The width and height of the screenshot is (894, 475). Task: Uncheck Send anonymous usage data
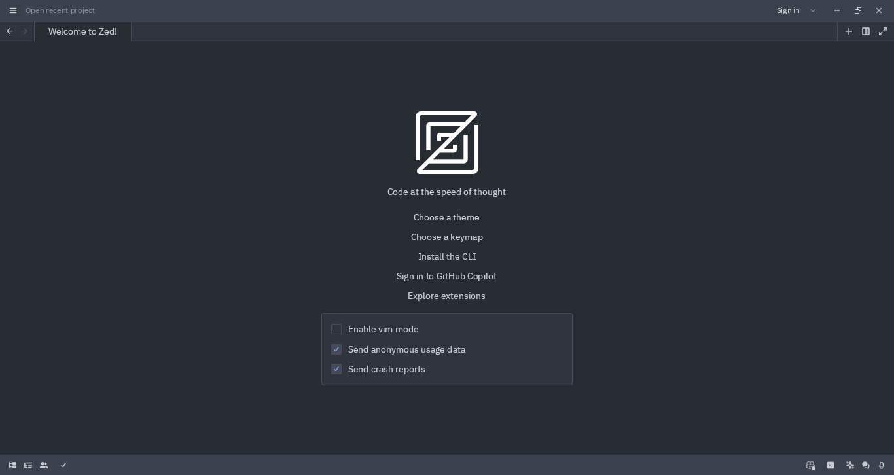pyautogui.click(x=336, y=349)
